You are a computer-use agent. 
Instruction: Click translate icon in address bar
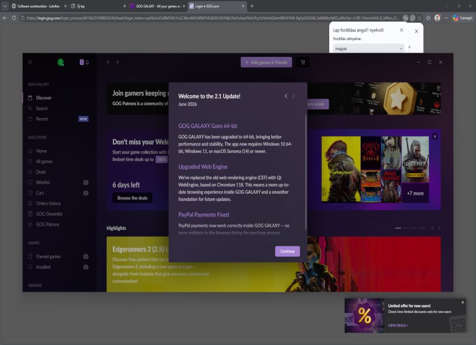tap(405, 18)
